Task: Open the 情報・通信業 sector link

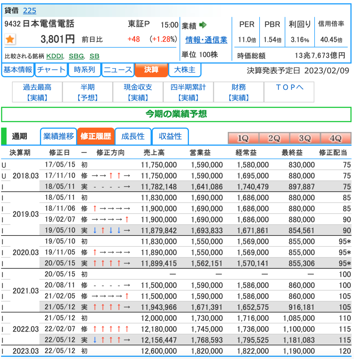Action: pos(206,40)
